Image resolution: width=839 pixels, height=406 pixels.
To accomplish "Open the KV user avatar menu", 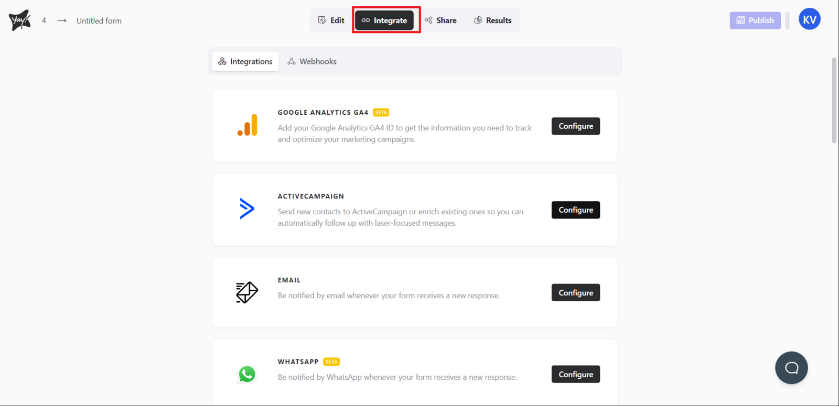I will (x=809, y=19).
